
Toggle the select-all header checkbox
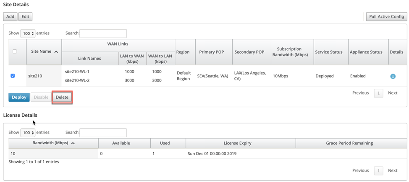pos(15,51)
